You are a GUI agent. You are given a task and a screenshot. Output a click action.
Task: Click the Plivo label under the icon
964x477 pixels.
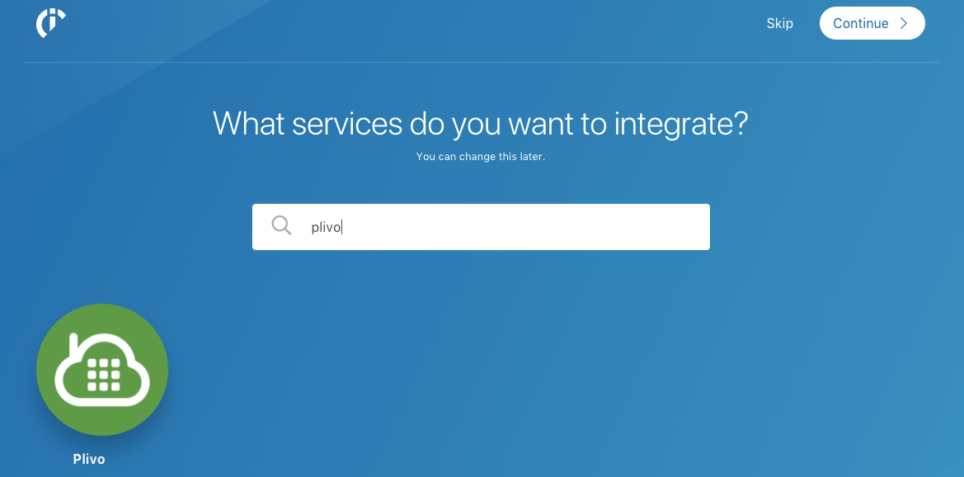click(89, 459)
